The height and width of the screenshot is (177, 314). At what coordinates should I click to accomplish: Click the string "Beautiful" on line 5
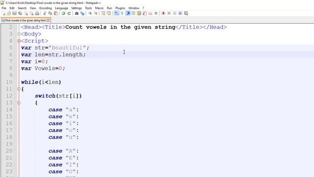tap(67, 48)
